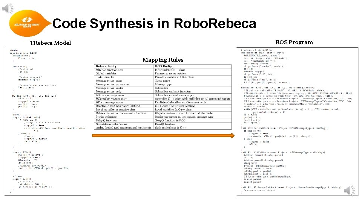The width and height of the screenshot is (362, 203).
Task: Click the 'Global variables' table cell
Action: coord(124,73)
